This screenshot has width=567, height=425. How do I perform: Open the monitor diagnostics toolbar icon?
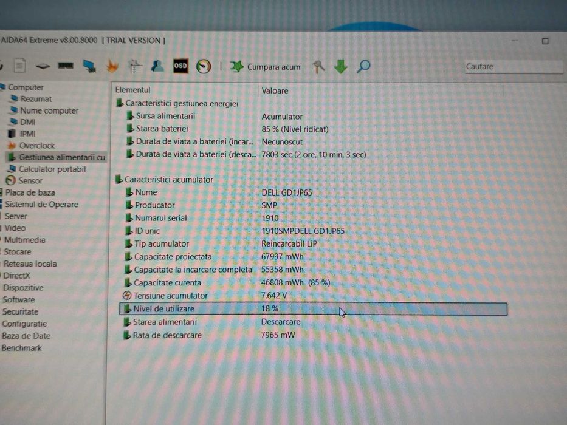(x=89, y=66)
